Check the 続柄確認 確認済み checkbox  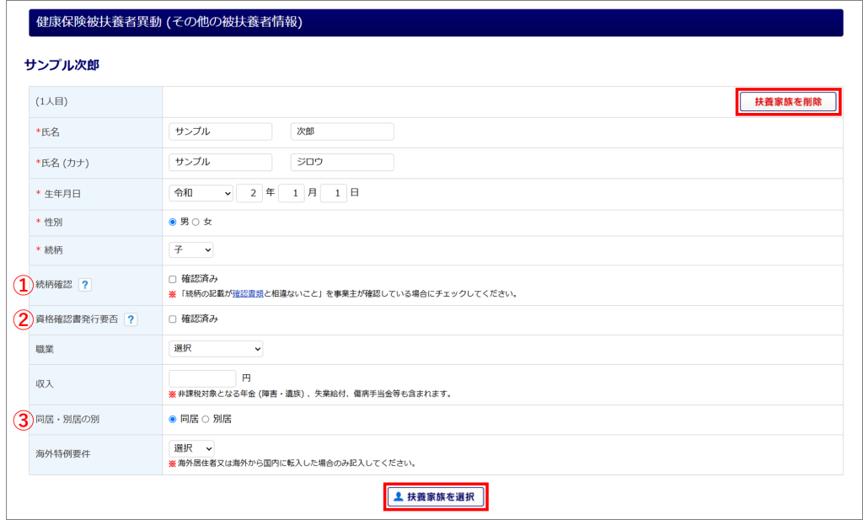[173, 279]
